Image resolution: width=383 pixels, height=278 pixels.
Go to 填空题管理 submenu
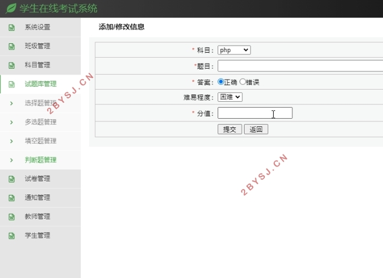coord(40,141)
